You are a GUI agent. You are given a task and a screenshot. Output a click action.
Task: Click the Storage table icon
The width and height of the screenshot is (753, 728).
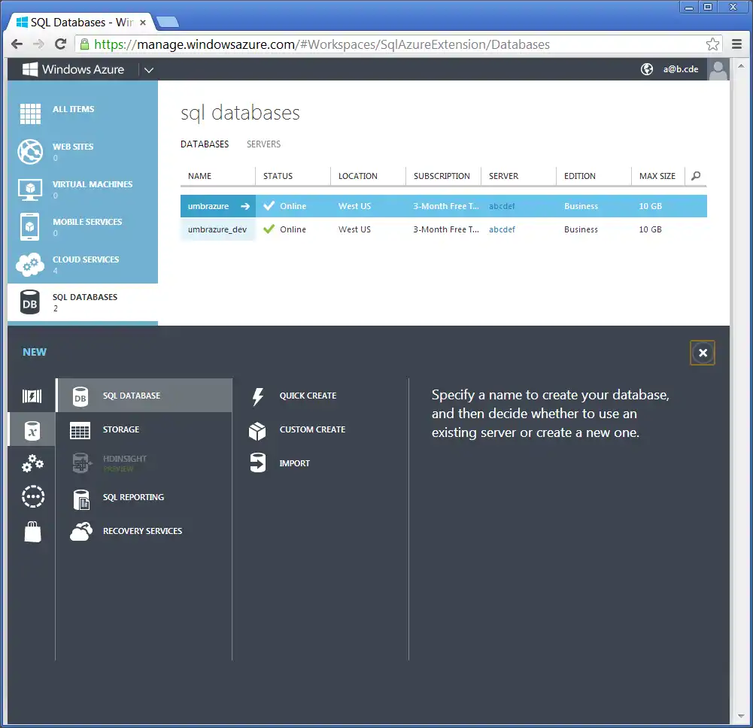click(80, 431)
